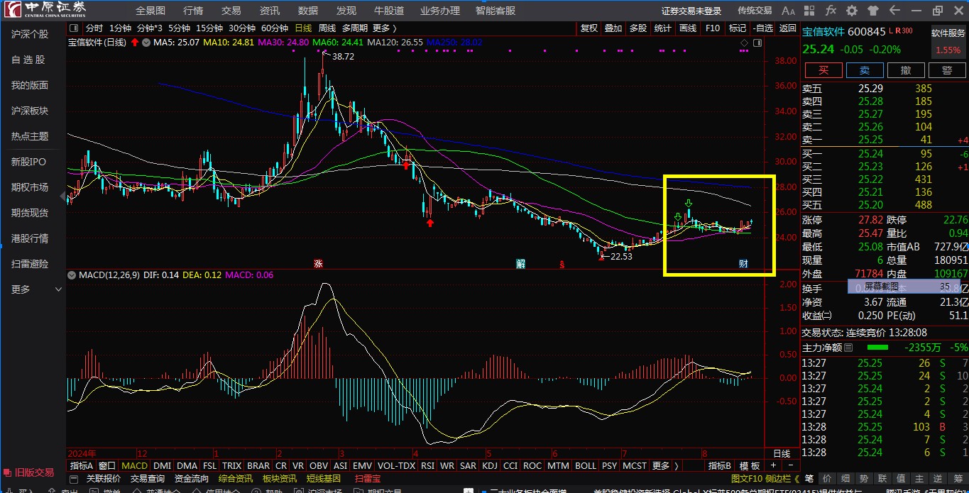Open the skin shirt icon
The height and width of the screenshot is (493, 969).
coord(872,11)
